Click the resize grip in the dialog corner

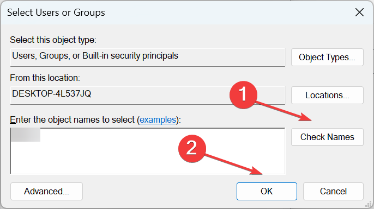coord(369,204)
